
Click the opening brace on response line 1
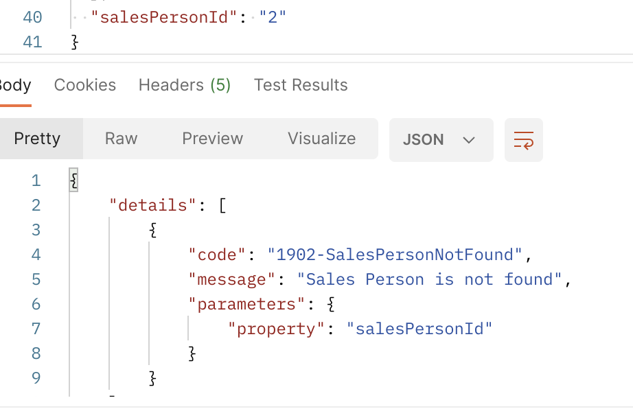coord(73,180)
